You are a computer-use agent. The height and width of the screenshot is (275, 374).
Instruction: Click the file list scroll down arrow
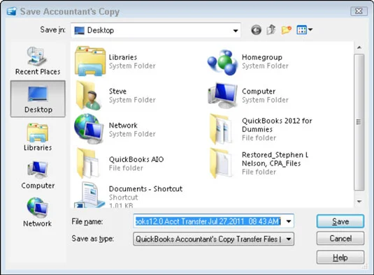click(x=359, y=202)
